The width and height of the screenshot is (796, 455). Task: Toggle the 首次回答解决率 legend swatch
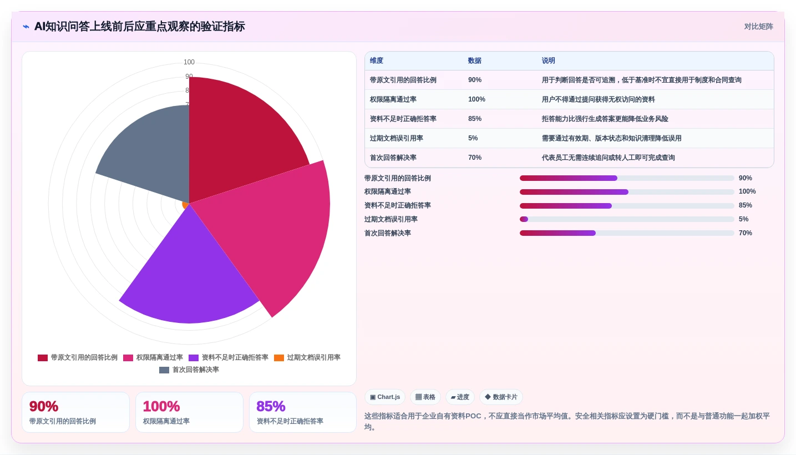pyautogui.click(x=164, y=370)
